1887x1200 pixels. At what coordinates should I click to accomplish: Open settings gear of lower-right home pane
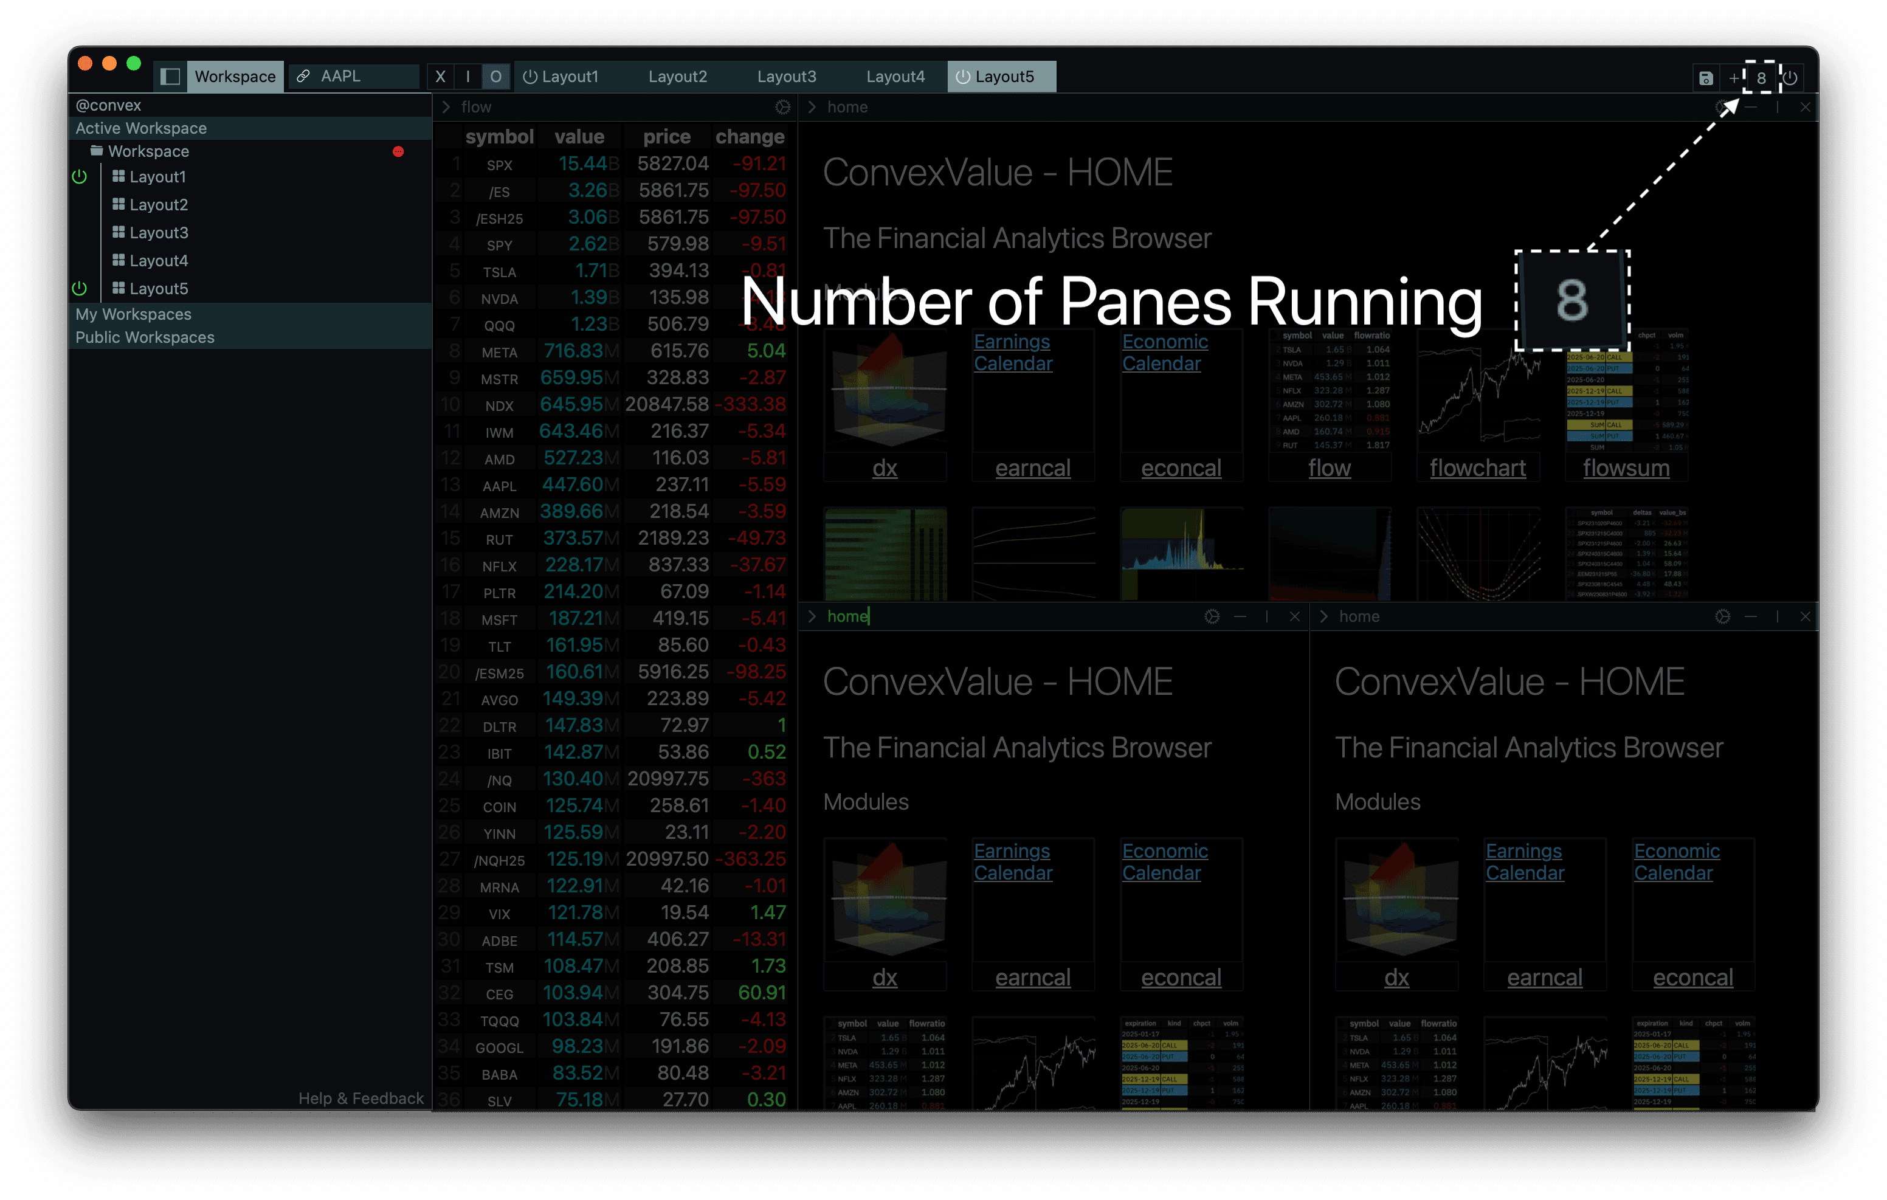(1722, 617)
